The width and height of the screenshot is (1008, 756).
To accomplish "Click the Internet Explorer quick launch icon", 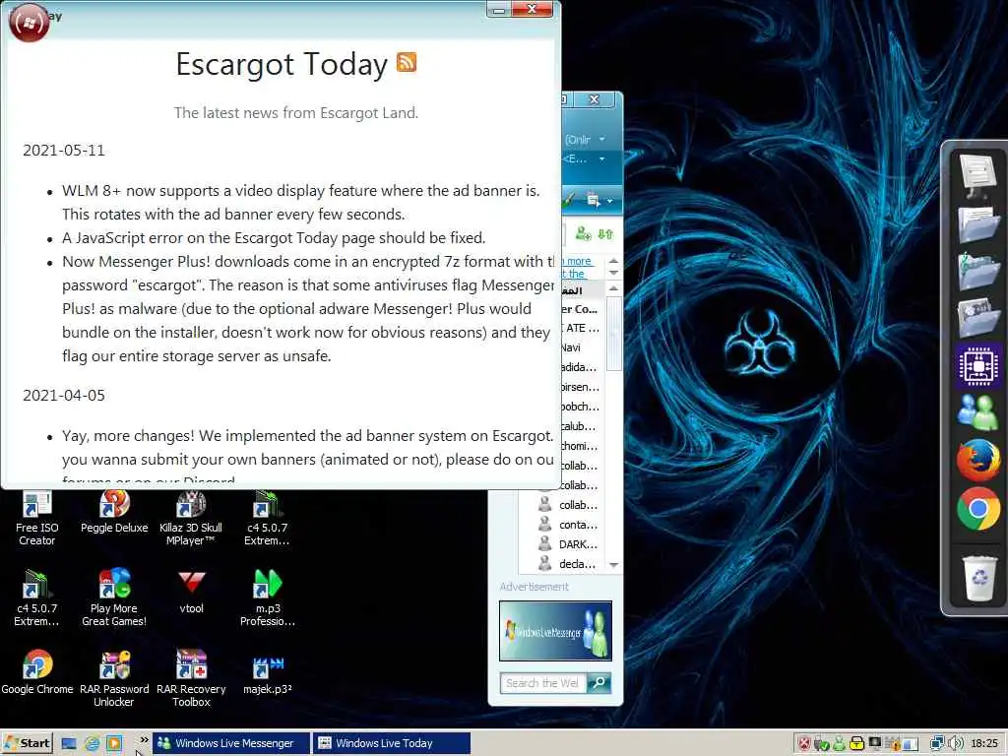I will pos(92,744).
